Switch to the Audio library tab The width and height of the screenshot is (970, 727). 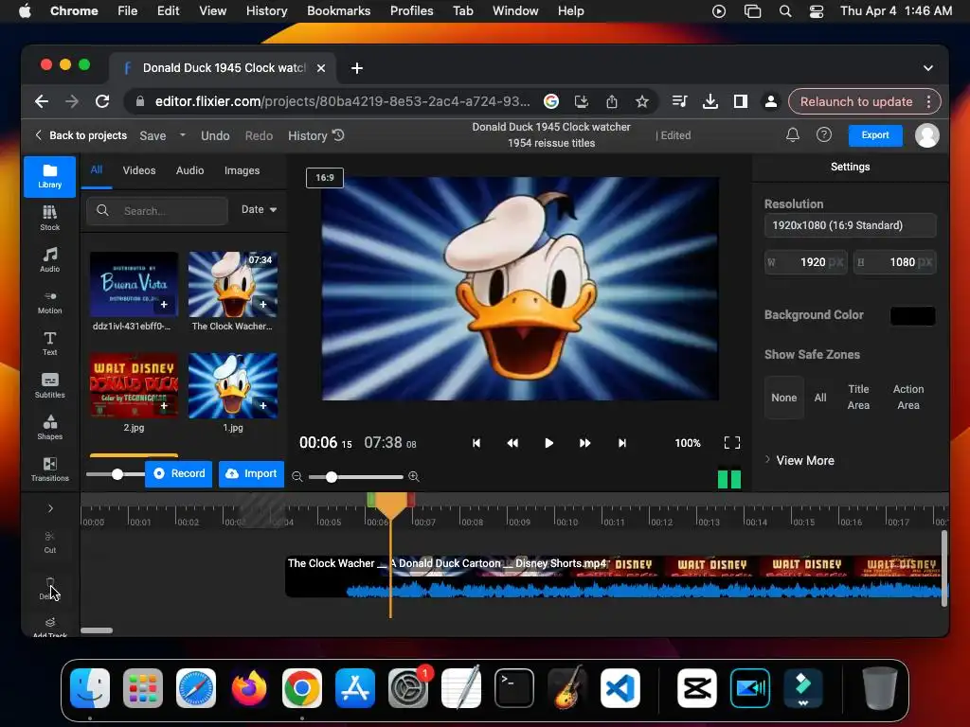point(189,170)
